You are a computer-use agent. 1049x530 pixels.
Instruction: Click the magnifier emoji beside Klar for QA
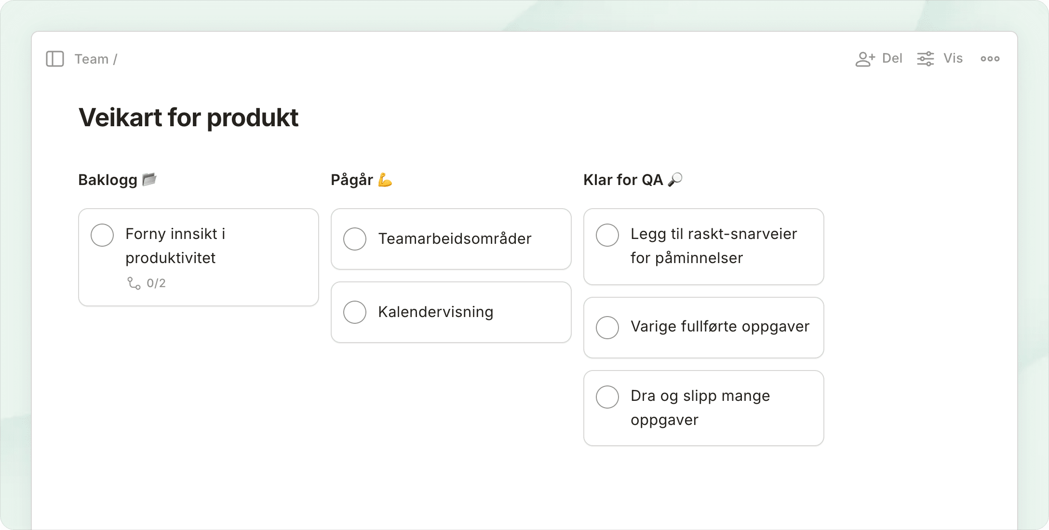click(675, 180)
